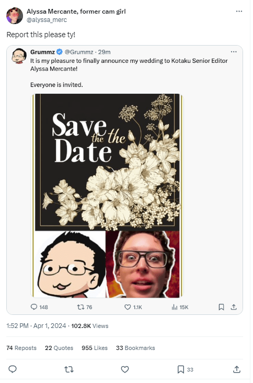The image size is (253, 383).
Task: Open the 74 Reposts list
Action: point(21,348)
